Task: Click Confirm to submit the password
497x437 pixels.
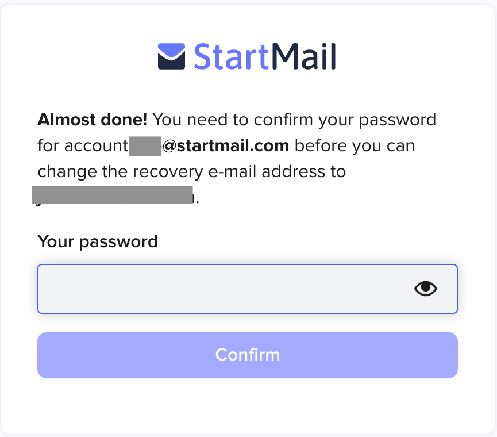Action: [x=247, y=355]
